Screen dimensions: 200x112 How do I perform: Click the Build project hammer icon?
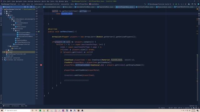click(145, 4)
